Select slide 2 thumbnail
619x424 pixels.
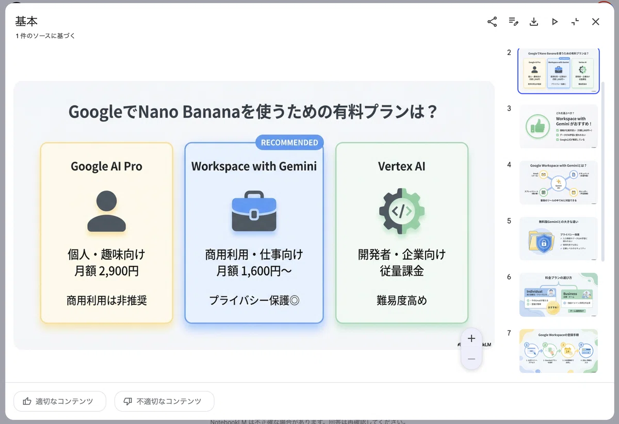click(559, 71)
